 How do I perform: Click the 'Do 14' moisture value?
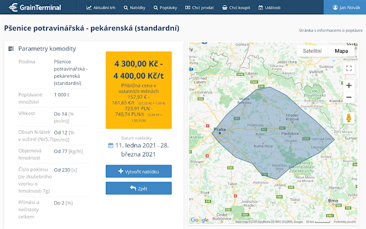[x=61, y=114]
